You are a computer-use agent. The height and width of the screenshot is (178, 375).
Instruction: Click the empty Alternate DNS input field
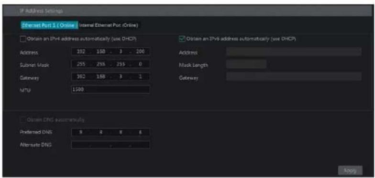pyautogui.click(x=110, y=145)
